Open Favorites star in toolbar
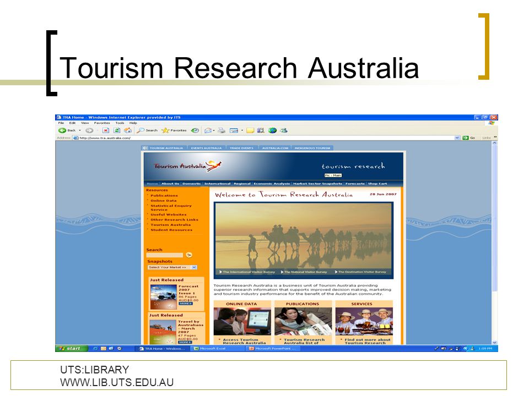 [x=174, y=130]
